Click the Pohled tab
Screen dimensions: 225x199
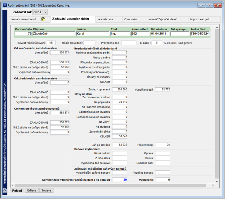click(x=17, y=191)
